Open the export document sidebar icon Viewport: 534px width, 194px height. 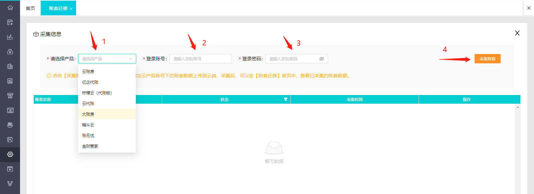click(x=10, y=140)
